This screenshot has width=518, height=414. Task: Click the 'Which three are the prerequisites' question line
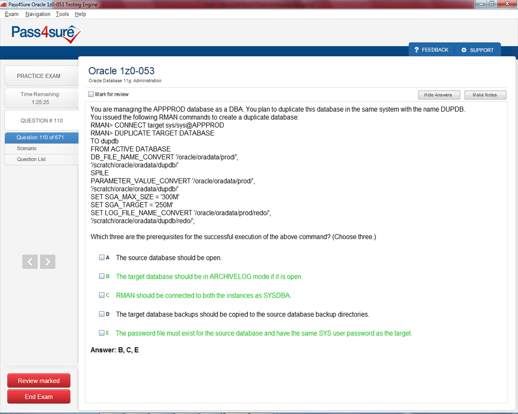[x=233, y=236]
